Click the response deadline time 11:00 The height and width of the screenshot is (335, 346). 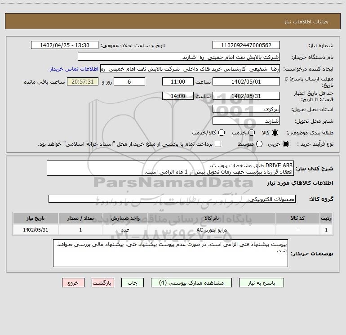[x=178, y=81]
